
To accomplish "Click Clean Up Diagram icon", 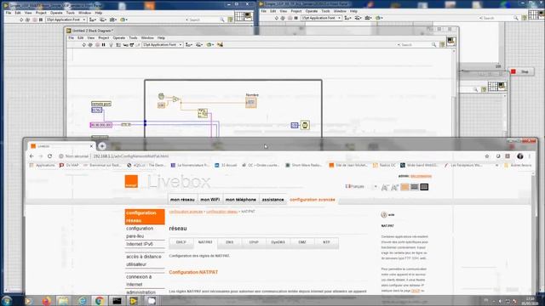I will coord(220,45).
